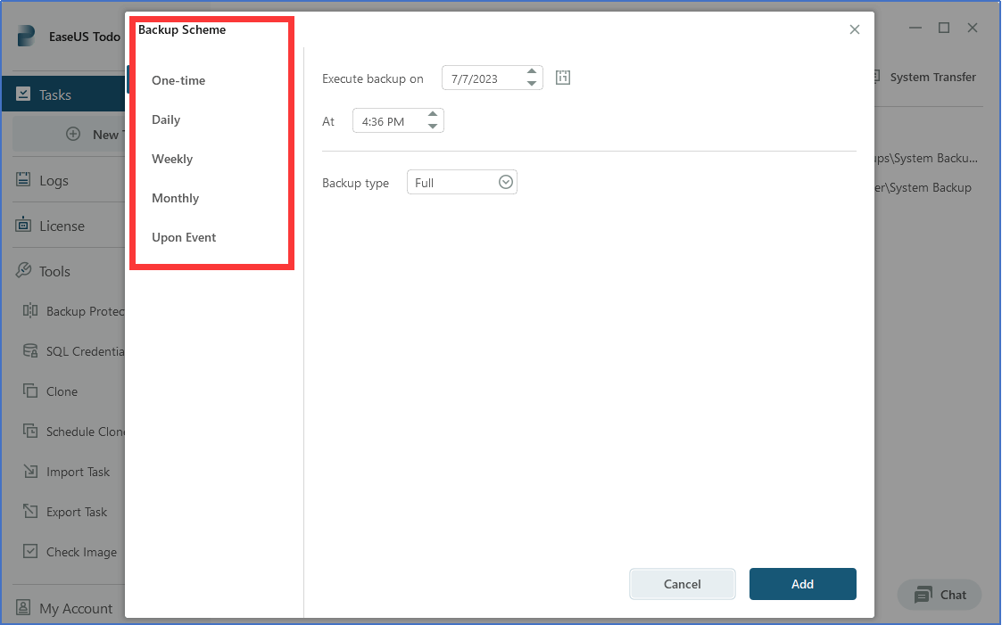Open the Backup type dropdown

click(462, 183)
